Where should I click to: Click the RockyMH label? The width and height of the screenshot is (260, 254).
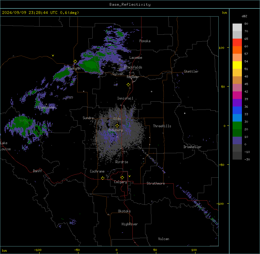click(x=74, y=68)
